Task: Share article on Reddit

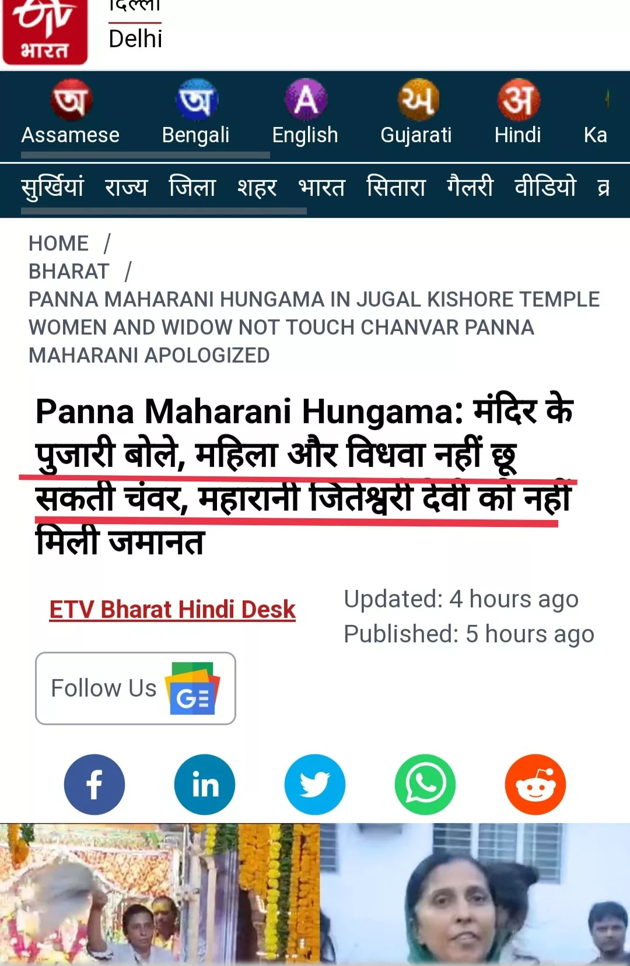Action: click(x=535, y=784)
